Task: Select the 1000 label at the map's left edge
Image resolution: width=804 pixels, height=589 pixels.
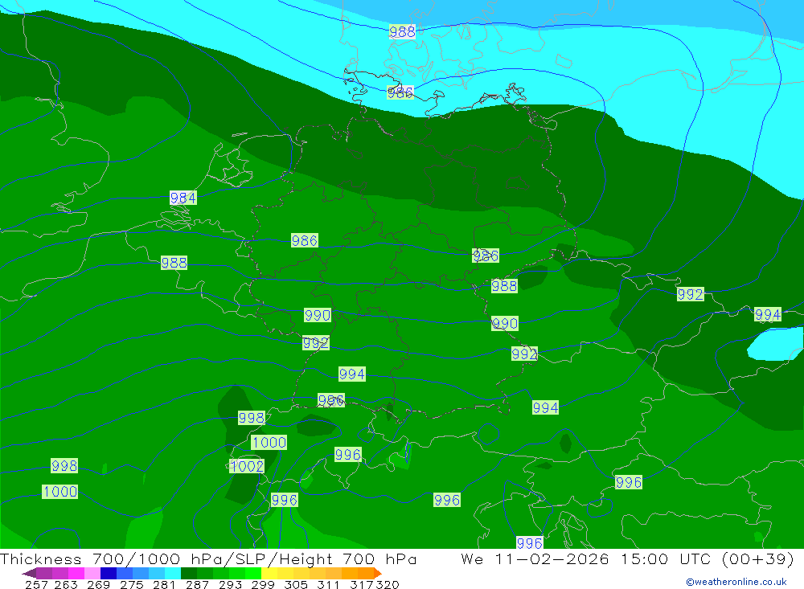Action: pos(60,492)
